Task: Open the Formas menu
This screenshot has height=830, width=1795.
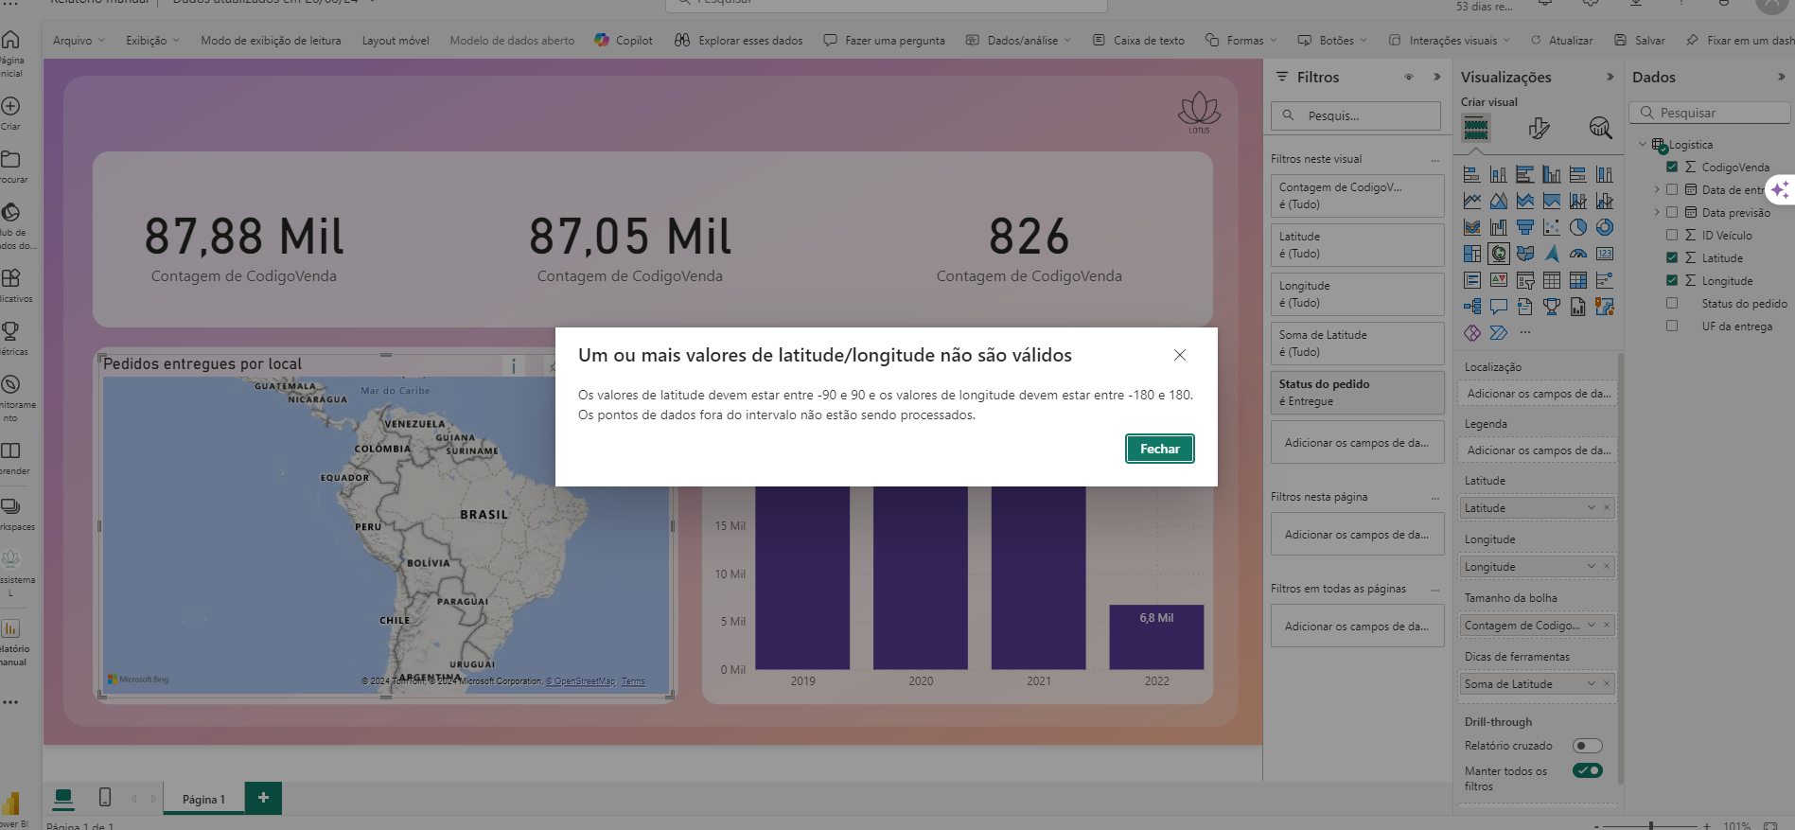Action: pos(1241,41)
